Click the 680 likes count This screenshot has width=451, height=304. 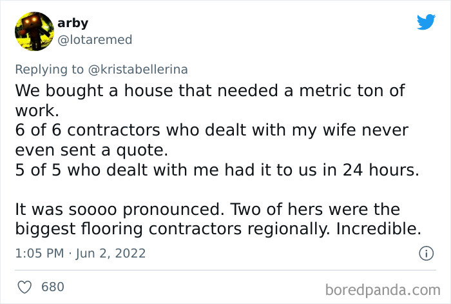tap(53, 286)
